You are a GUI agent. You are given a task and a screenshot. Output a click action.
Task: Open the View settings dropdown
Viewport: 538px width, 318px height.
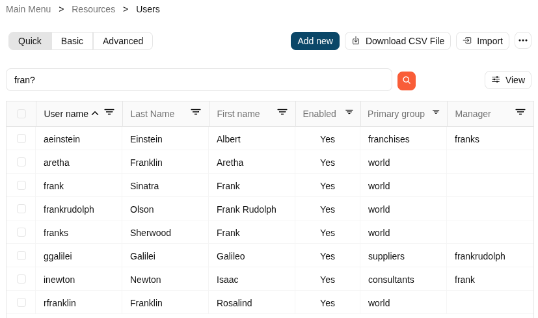pos(508,80)
